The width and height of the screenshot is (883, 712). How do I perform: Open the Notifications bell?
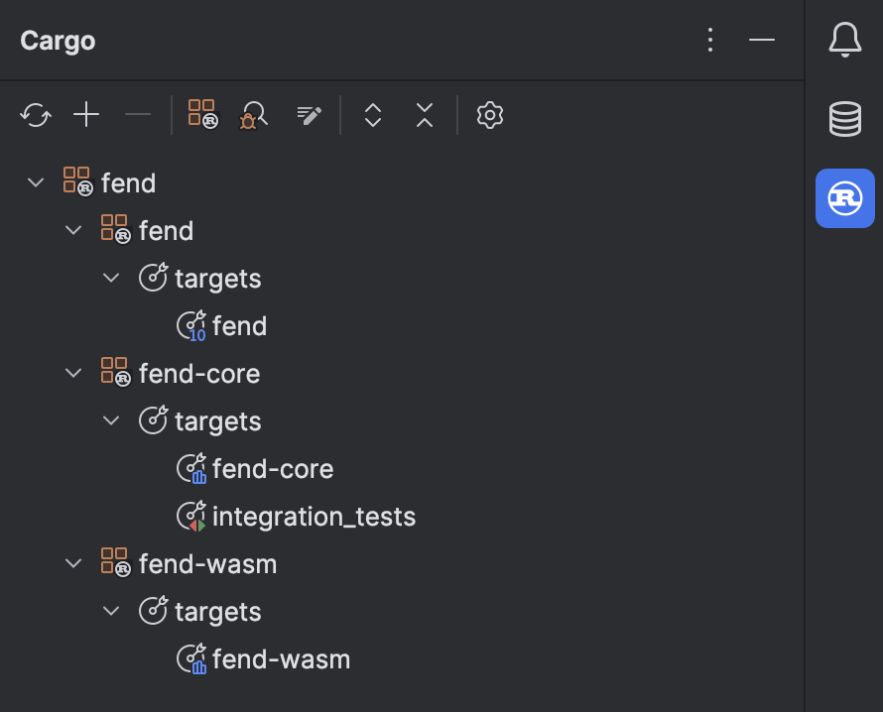pyautogui.click(x=844, y=41)
